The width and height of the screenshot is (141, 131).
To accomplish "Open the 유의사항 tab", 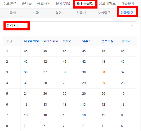I will click(44, 3).
